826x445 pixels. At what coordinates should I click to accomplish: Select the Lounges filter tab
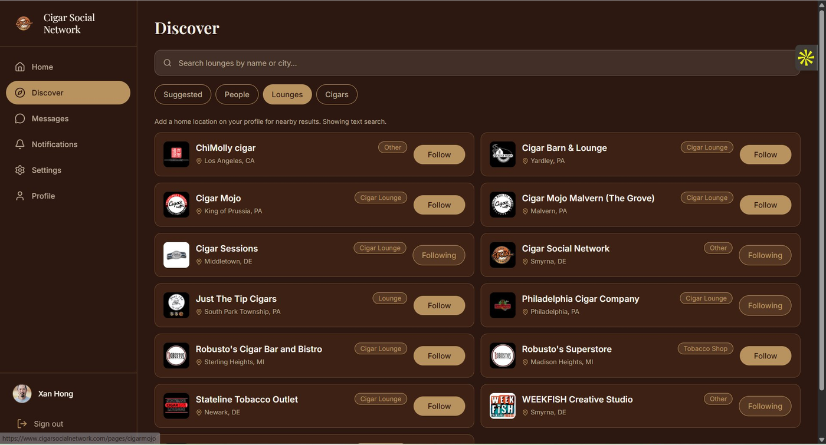pyautogui.click(x=287, y=94)
